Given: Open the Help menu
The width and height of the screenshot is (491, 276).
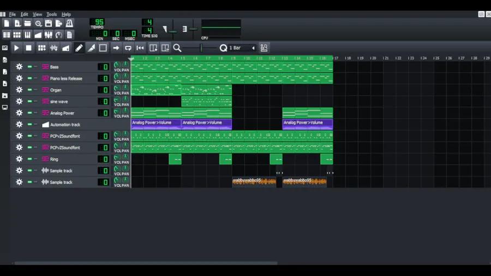Looking at the screenshot, I should [x=66, y=14].
